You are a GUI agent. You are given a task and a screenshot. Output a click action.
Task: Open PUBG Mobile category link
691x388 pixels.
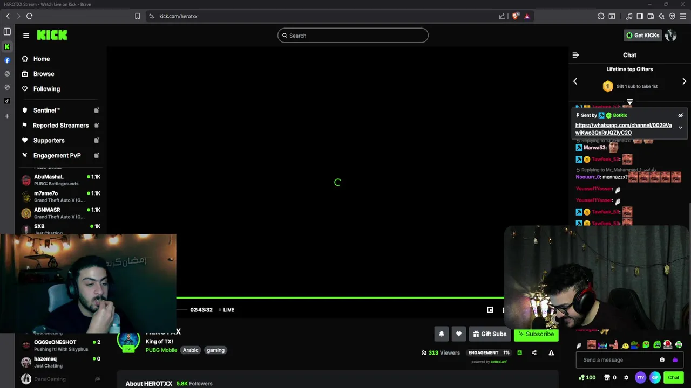(x=161, y=350)
